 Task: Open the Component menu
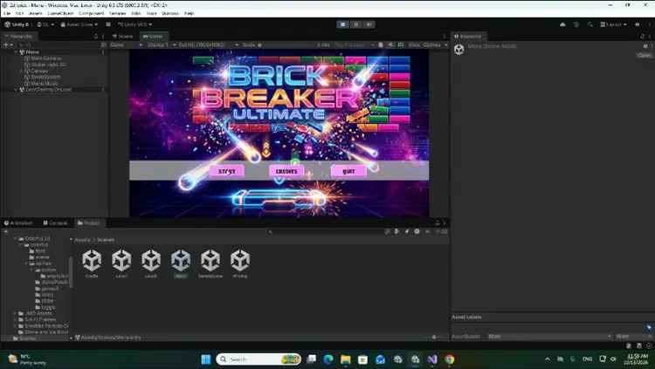(91, 13)
